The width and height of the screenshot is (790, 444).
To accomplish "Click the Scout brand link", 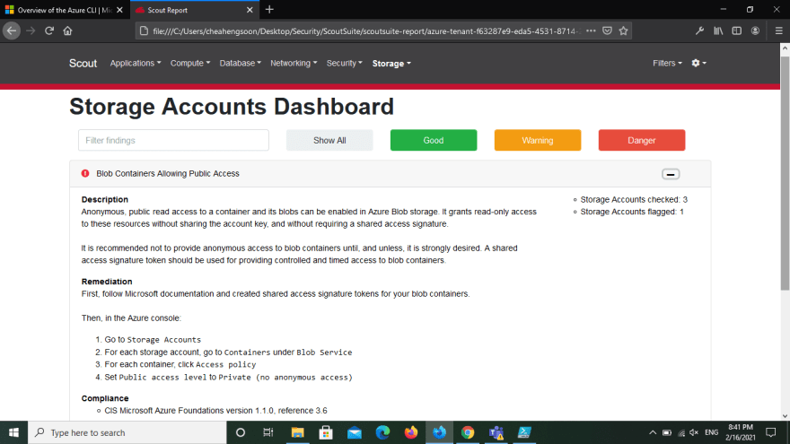I will pos(83,64).
